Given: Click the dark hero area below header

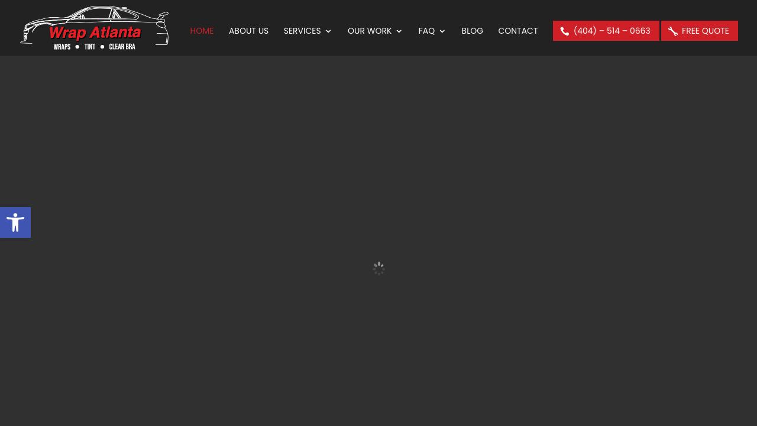Looking at the screenshot, I should 378,148.
